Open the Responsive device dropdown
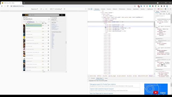This screenshot has width=172, height=97. 34,9
